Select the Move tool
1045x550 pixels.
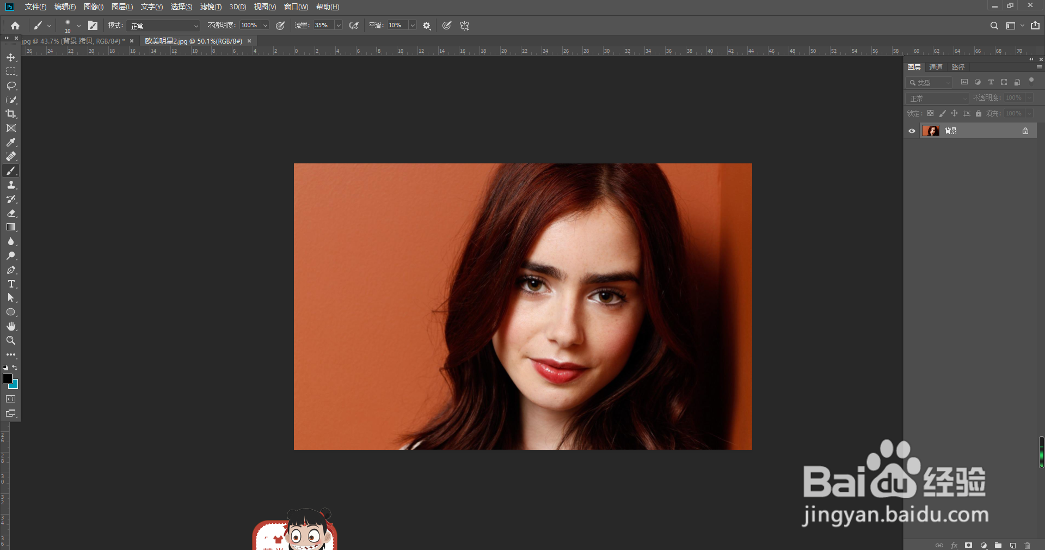(11, 57)
